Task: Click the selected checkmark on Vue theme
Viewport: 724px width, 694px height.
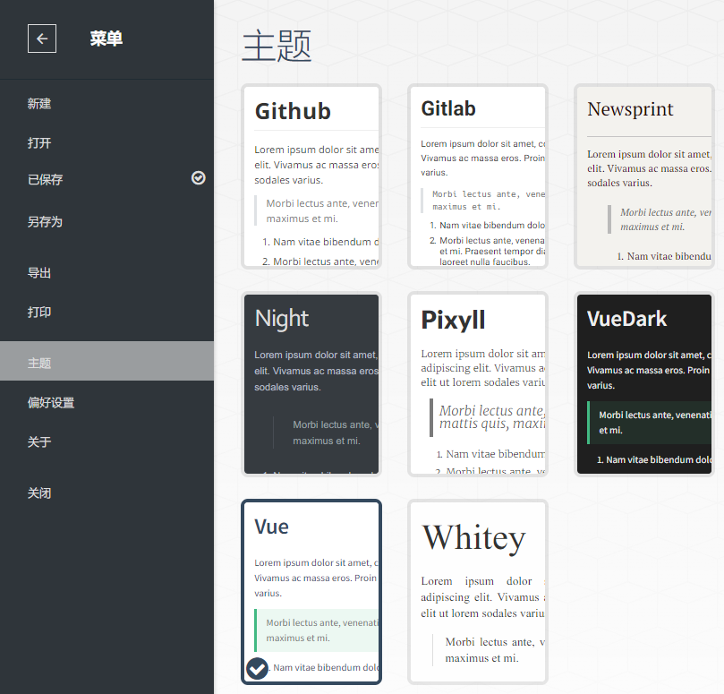Action: pyautogui.click(x=257, y=668)
